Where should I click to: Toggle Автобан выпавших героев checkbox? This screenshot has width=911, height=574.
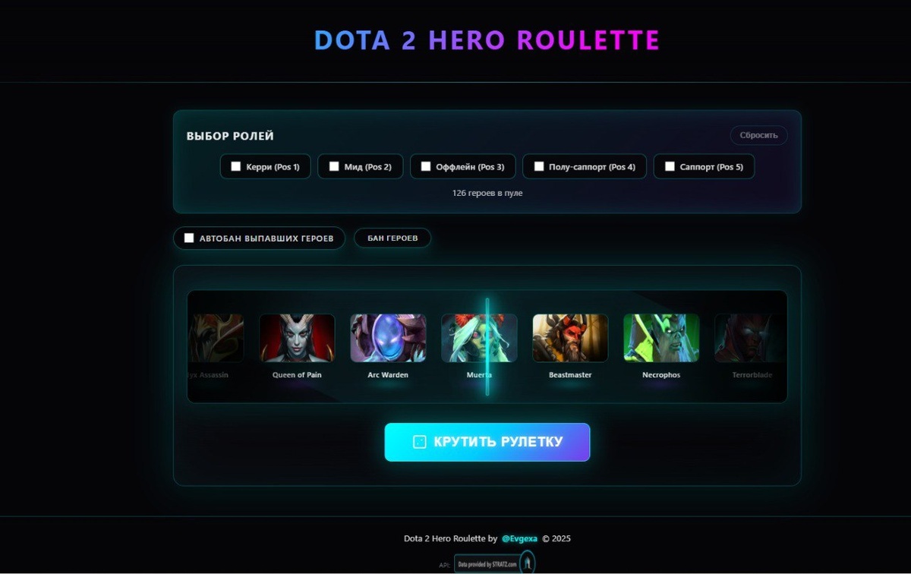tap(189, 238)
